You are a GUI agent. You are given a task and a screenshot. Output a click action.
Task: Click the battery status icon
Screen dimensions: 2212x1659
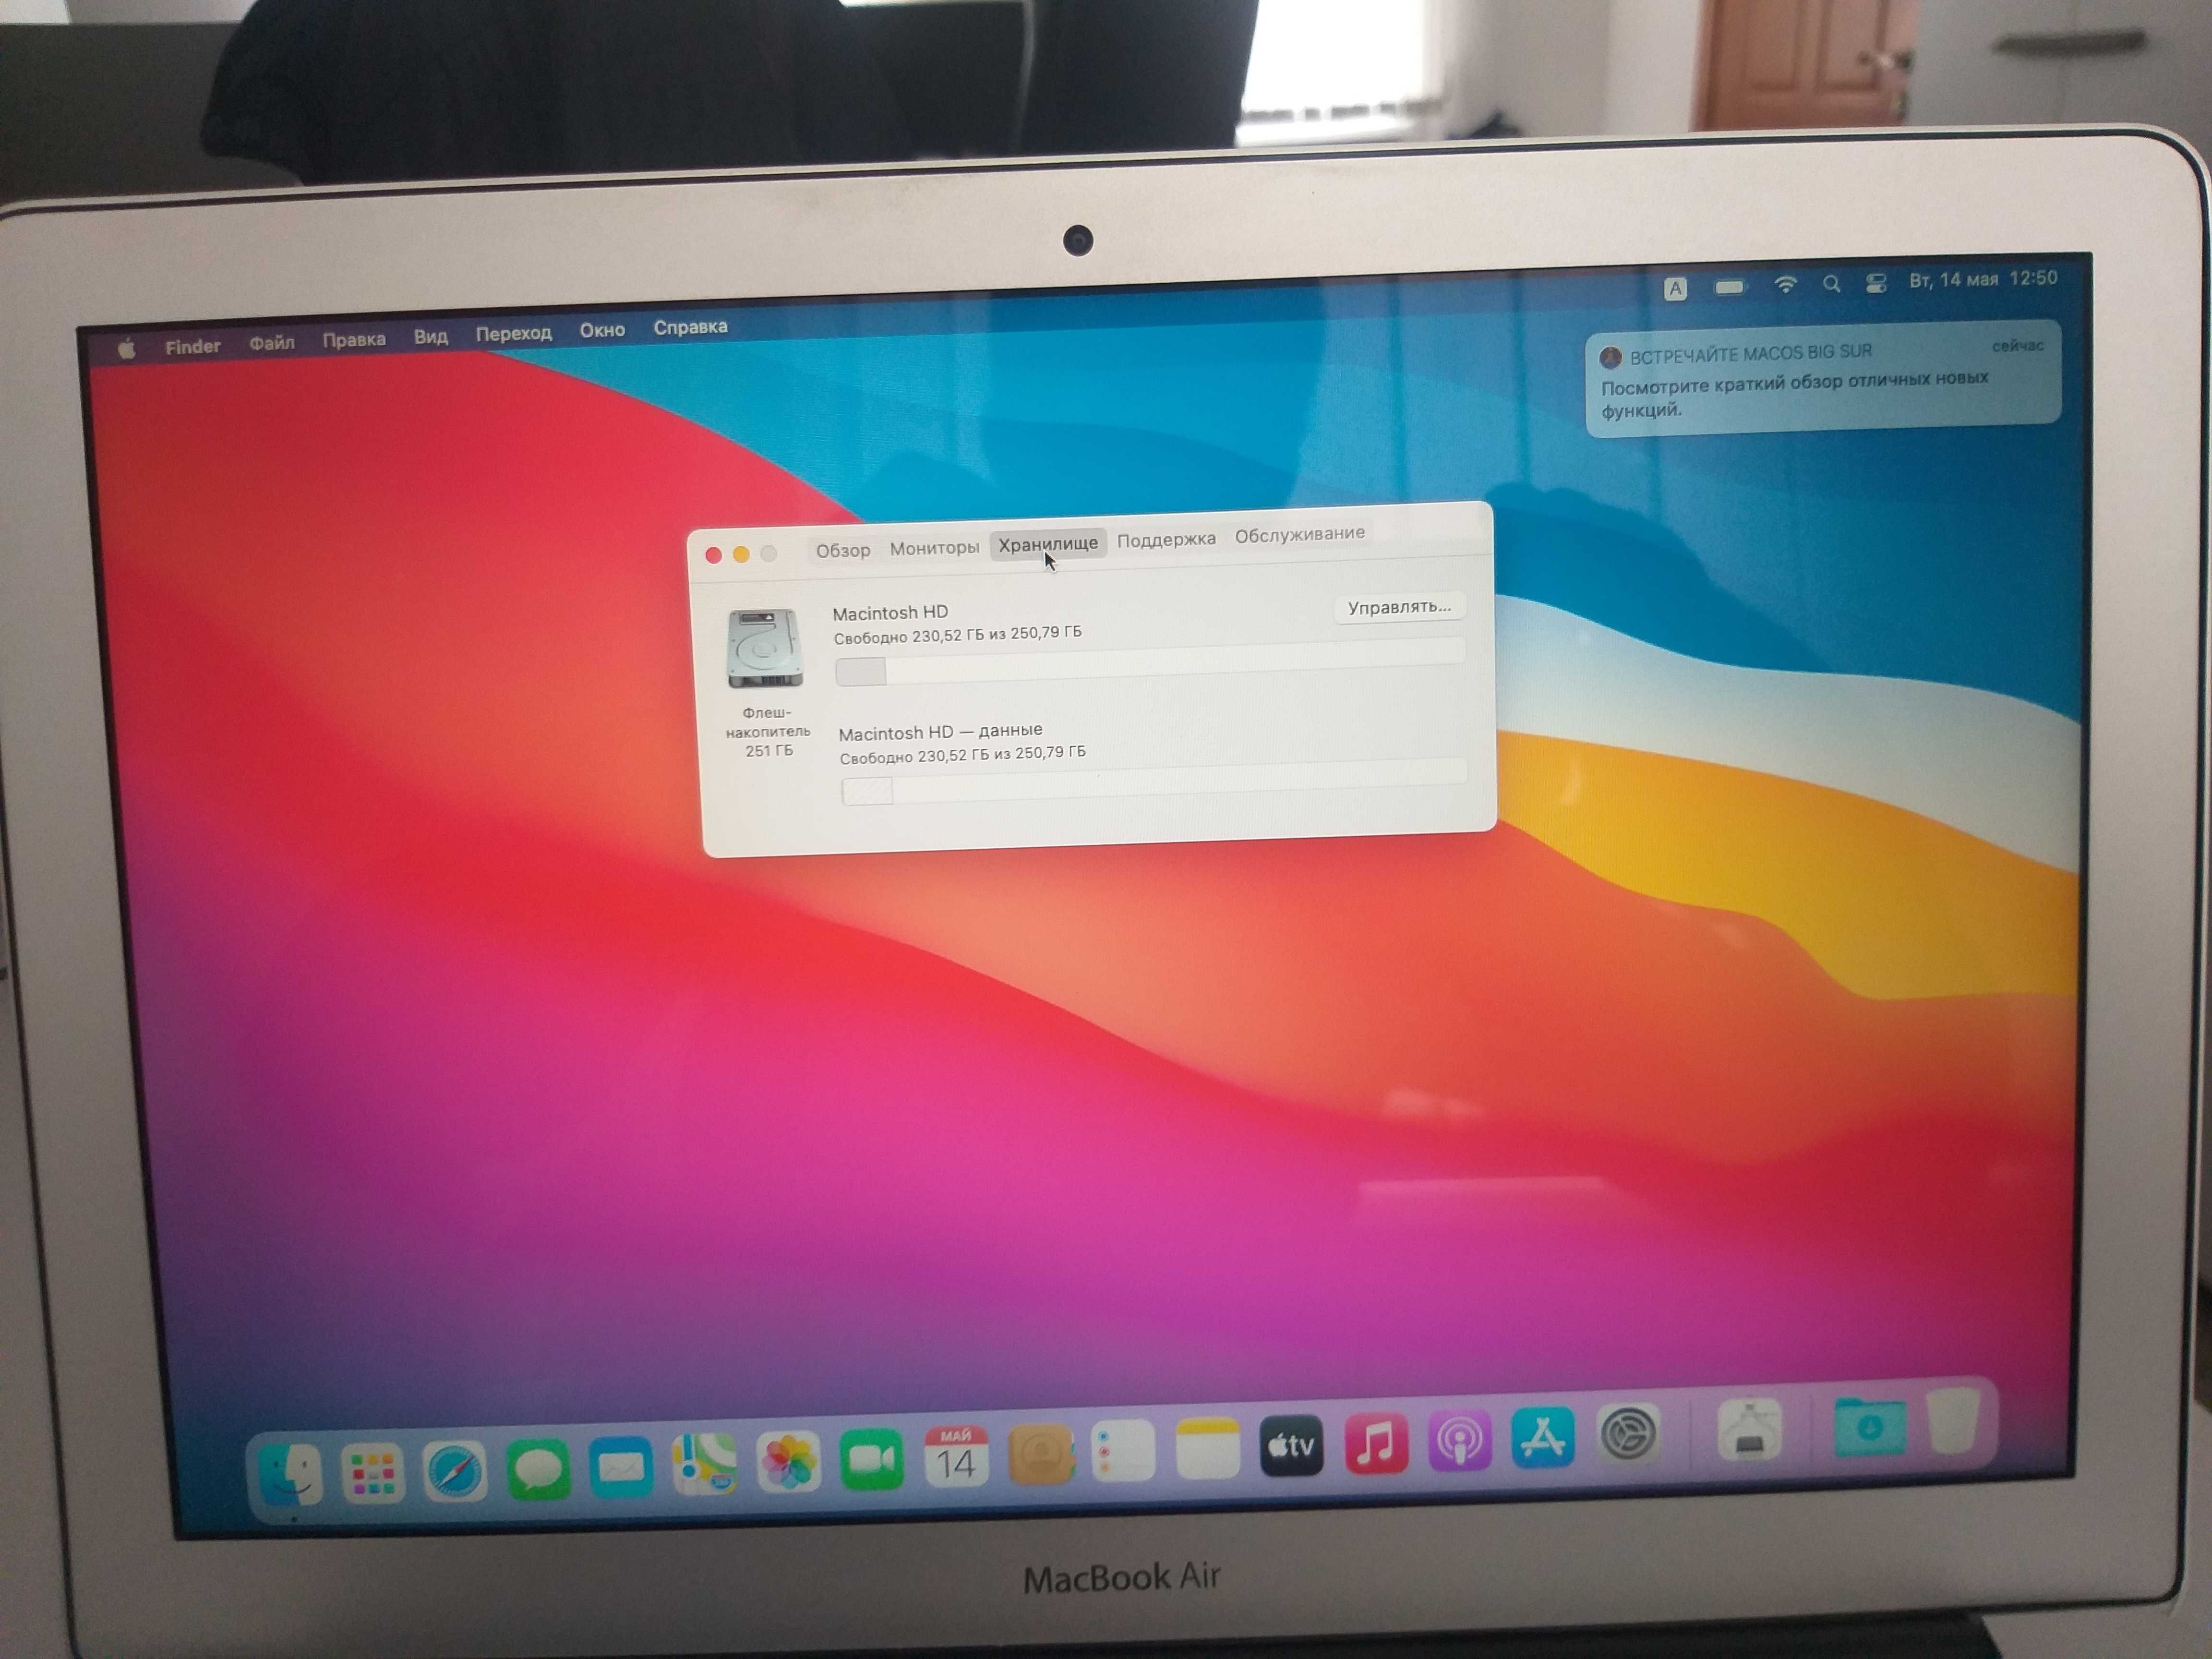1730,288
